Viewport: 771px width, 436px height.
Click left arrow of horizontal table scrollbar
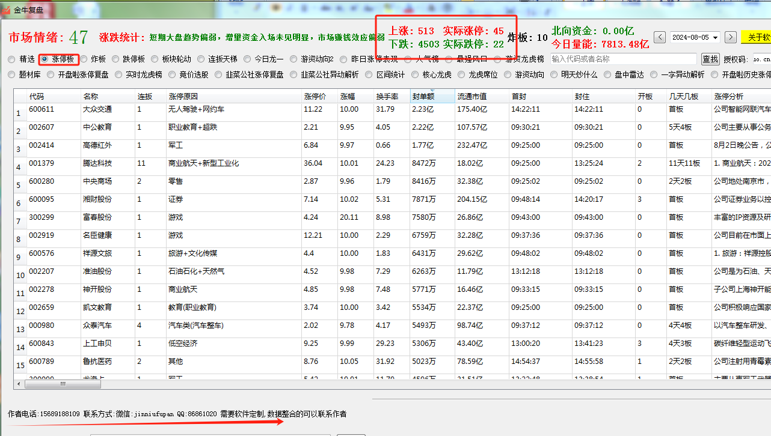click(x=19, y=384)
